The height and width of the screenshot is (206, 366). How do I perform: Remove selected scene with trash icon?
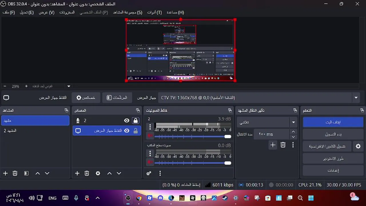pos(15,173)
